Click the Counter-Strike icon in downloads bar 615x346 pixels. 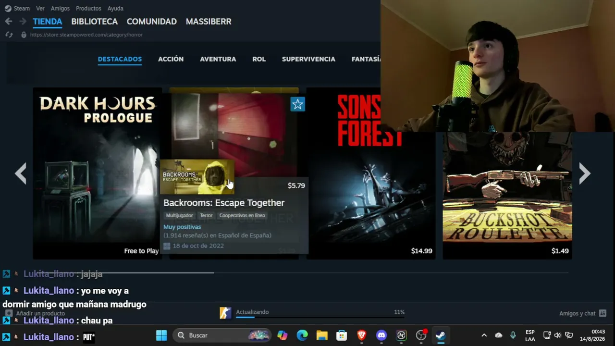click(x=225, y=313)
